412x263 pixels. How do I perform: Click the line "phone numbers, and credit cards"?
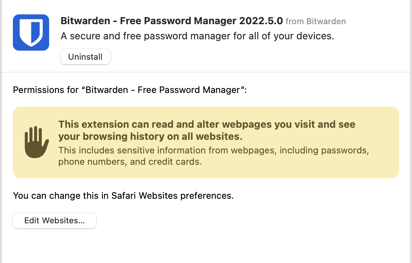pyautogui.click(x=130, y=162)
